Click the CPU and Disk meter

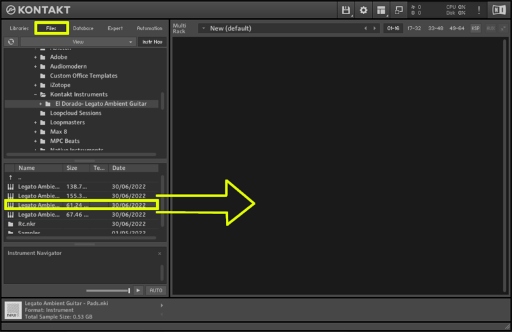456,10
